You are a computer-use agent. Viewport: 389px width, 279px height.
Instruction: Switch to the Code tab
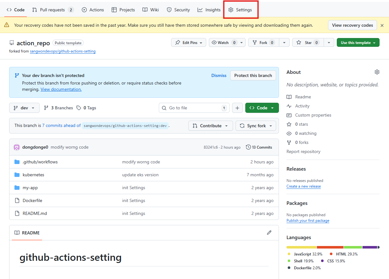16,10
